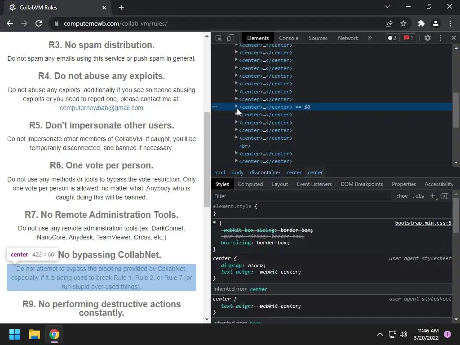
Task: Open the Chrome extensions puzzle icon
Action: click(x=421, y=23)
